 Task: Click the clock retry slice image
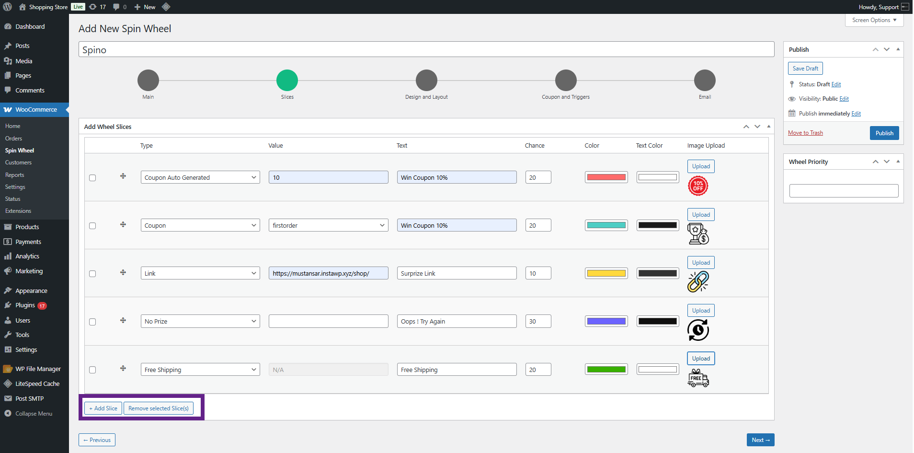[x=698, y=330]
